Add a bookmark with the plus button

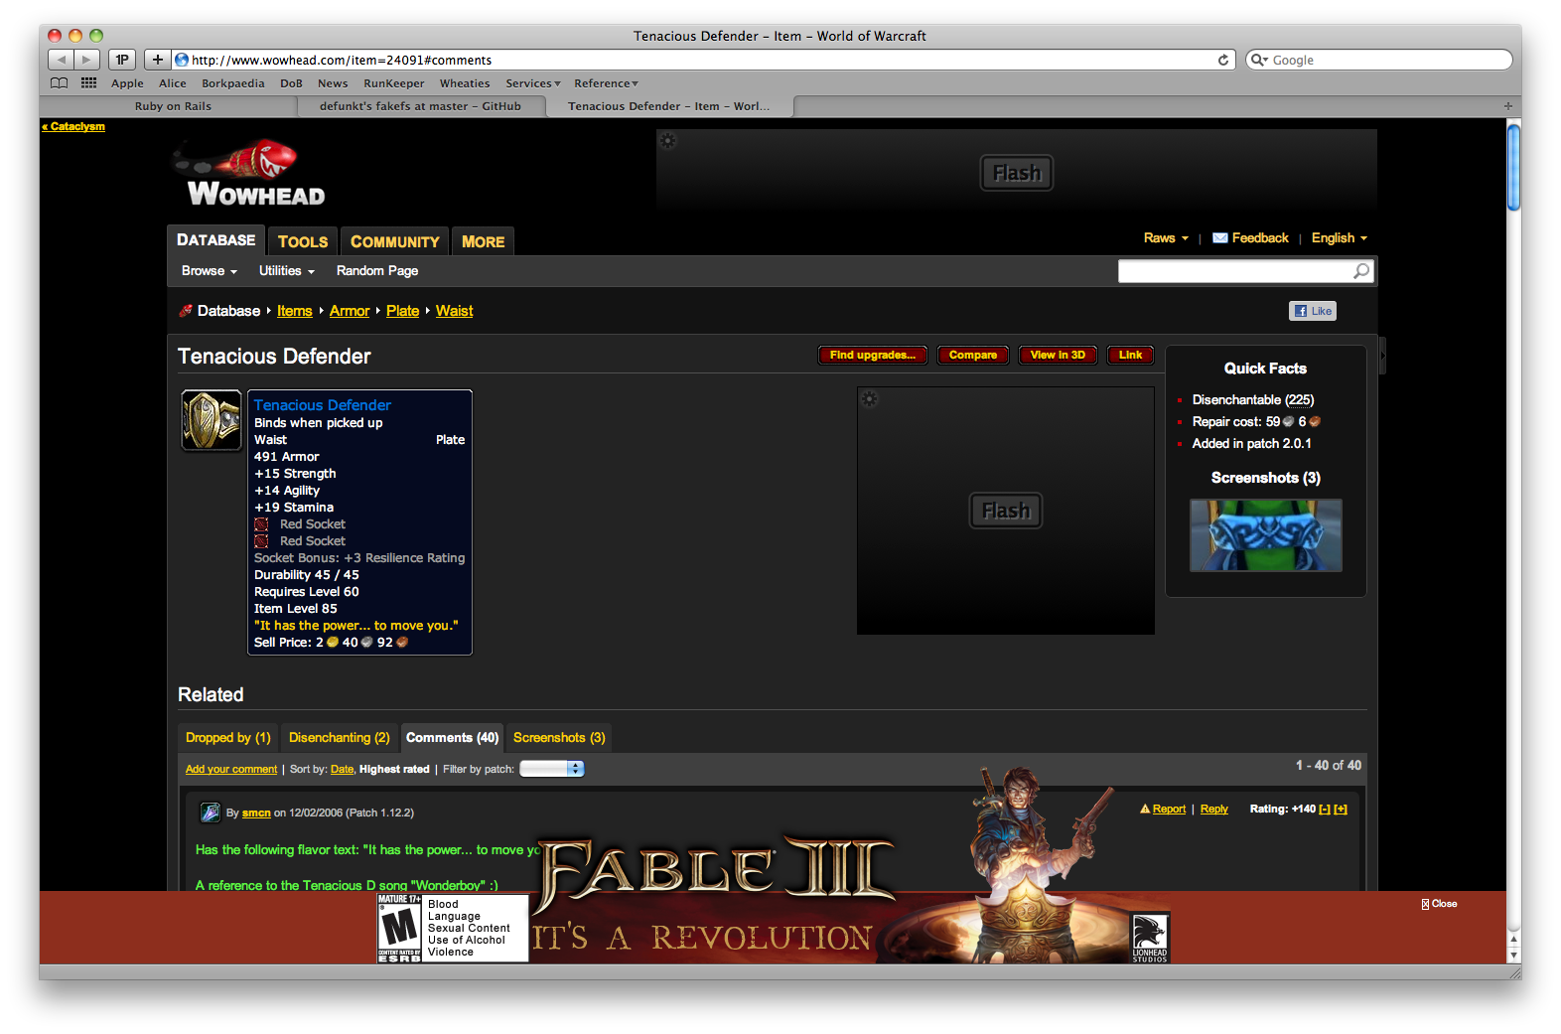pyautogui.click(x=157, y=60)
